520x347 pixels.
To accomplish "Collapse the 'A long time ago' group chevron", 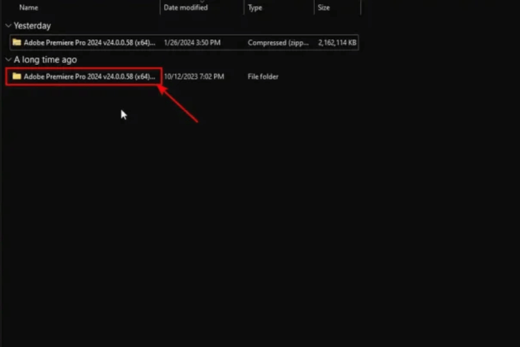I will (8, 60).
